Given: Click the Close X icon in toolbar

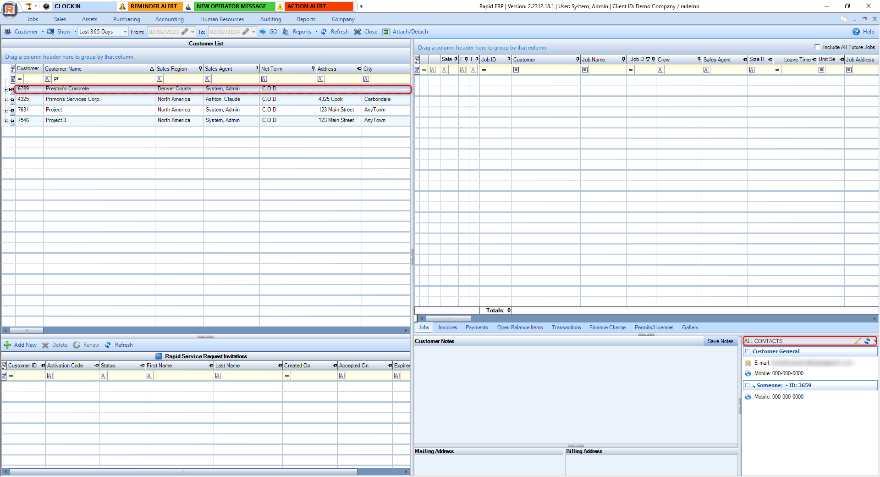Looking at the screenshot, I should pos(357,32).
